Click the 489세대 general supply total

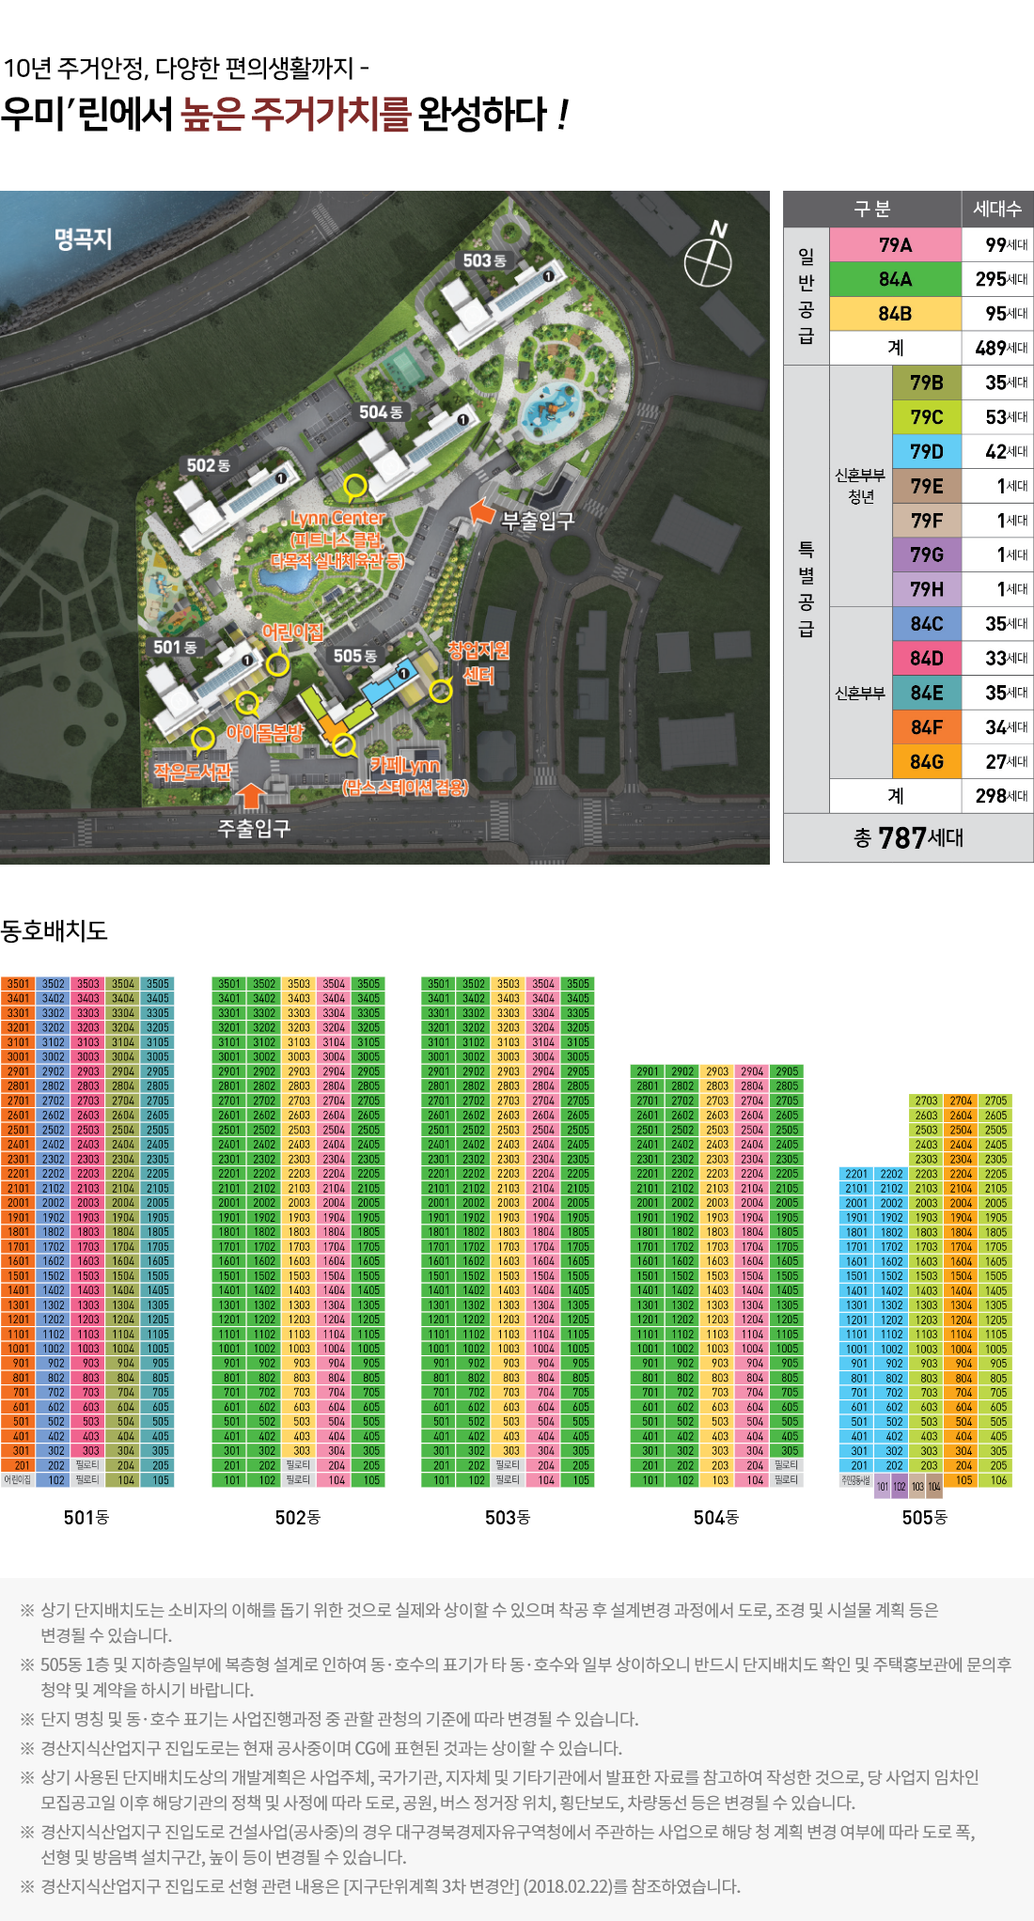[997, 349]
